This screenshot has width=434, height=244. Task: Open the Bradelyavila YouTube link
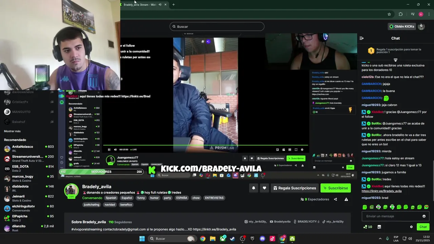coord(280,222)
